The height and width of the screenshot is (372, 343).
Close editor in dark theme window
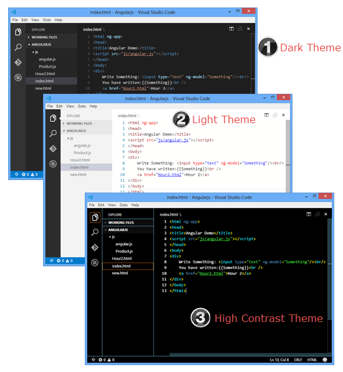coord(249,29)
